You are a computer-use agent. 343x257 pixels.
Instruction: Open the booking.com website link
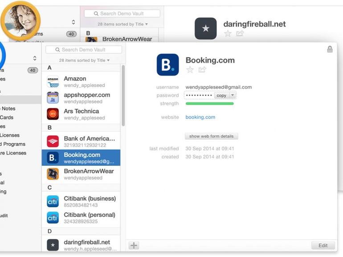tap(200, 117)
